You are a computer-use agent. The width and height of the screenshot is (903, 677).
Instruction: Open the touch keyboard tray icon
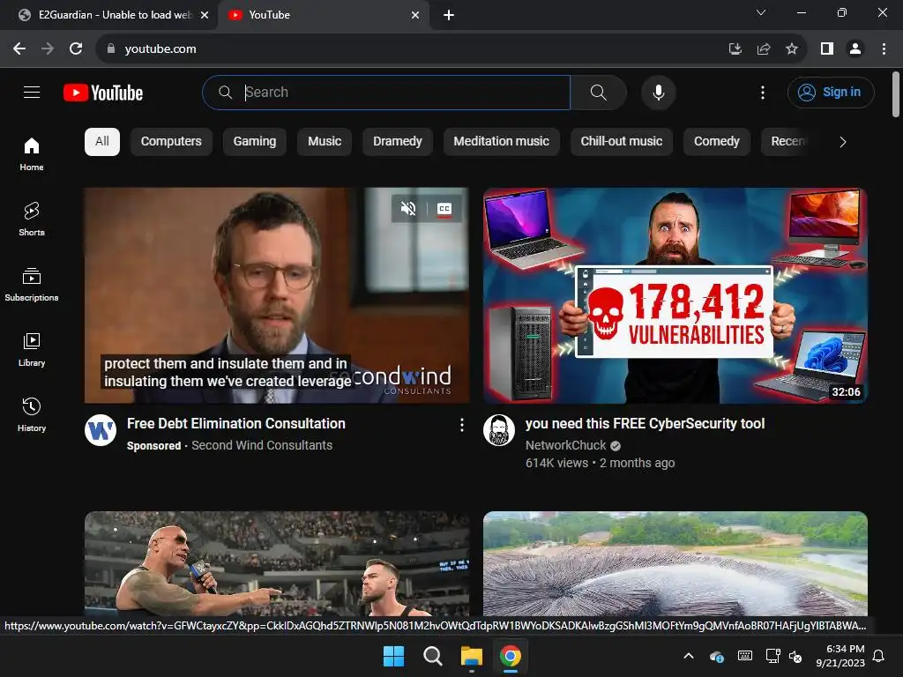coord(744,656)
